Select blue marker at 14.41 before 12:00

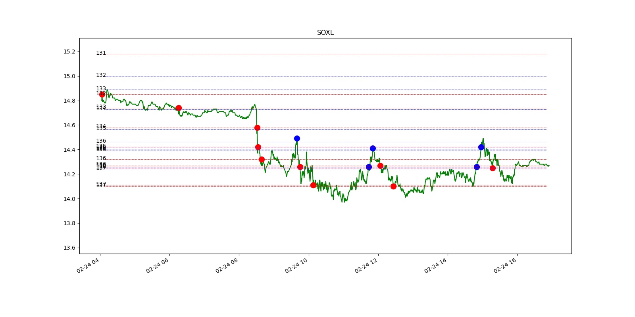pos(373,148)
